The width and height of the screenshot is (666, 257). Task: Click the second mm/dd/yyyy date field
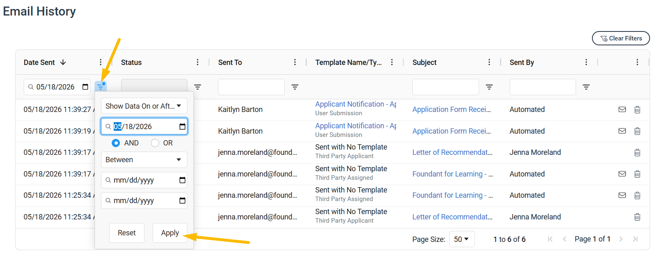pos(144,201)
